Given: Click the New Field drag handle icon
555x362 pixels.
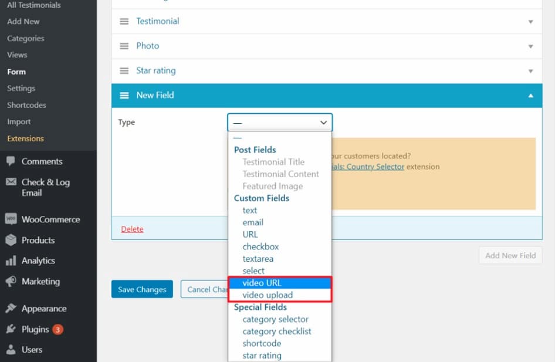Looking at the screenshot, I should coord(124,96).
